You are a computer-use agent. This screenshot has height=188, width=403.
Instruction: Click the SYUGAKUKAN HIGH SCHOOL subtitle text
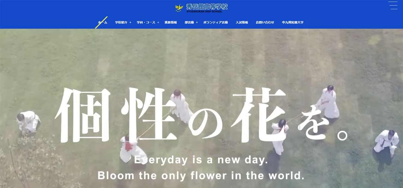(204, 12)
